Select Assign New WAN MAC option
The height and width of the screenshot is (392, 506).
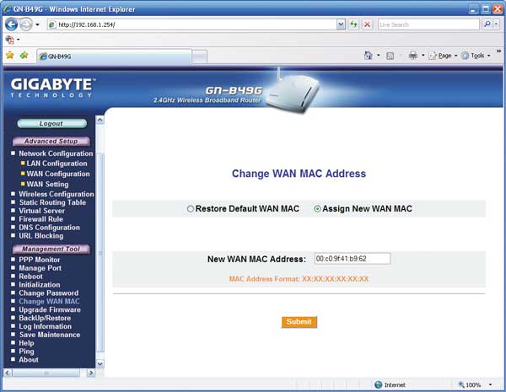click(x=317, y=209)
